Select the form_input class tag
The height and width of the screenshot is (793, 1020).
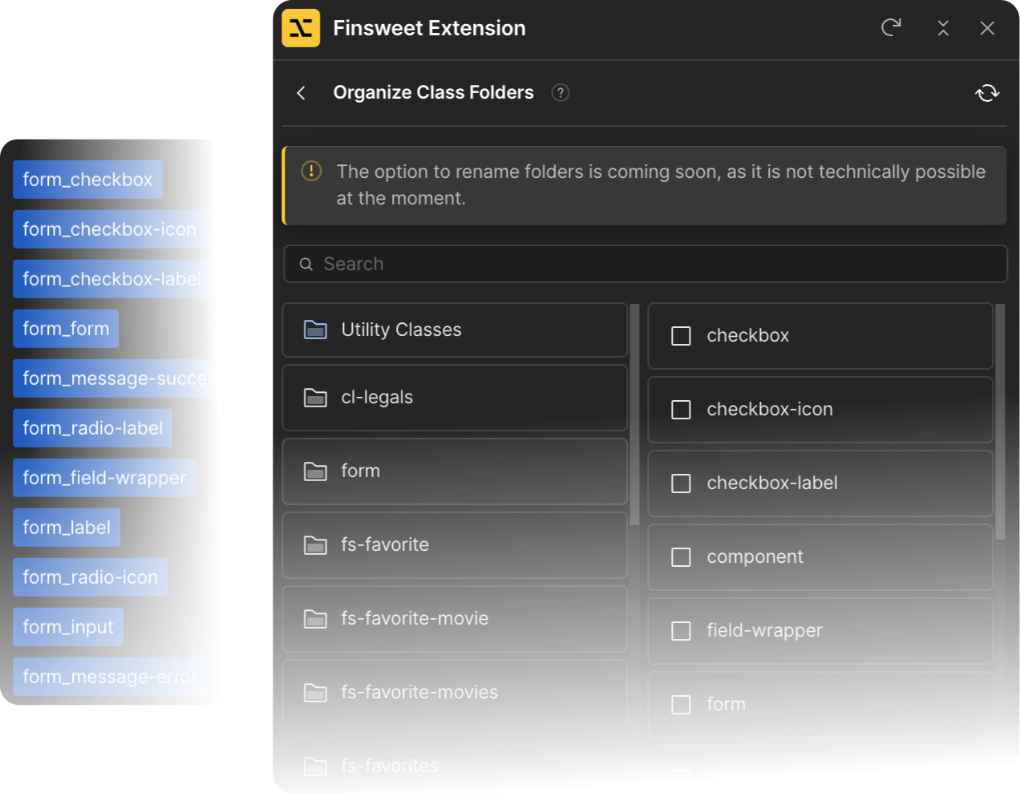[x=68, y=627]
